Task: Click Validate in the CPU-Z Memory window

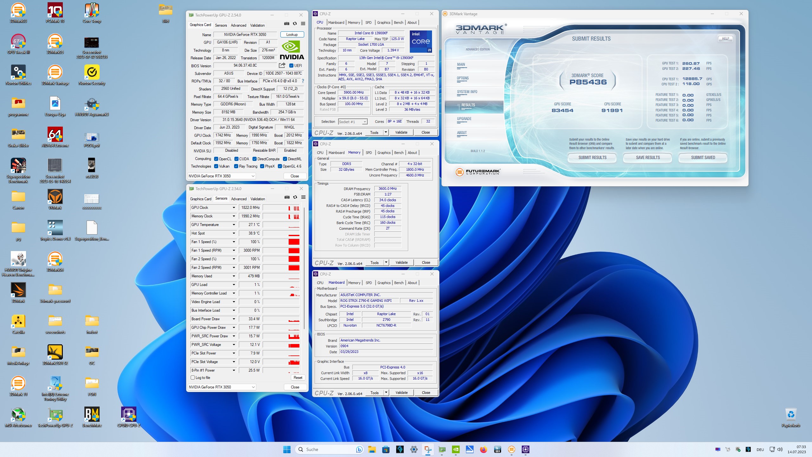Action: [401, 262]
